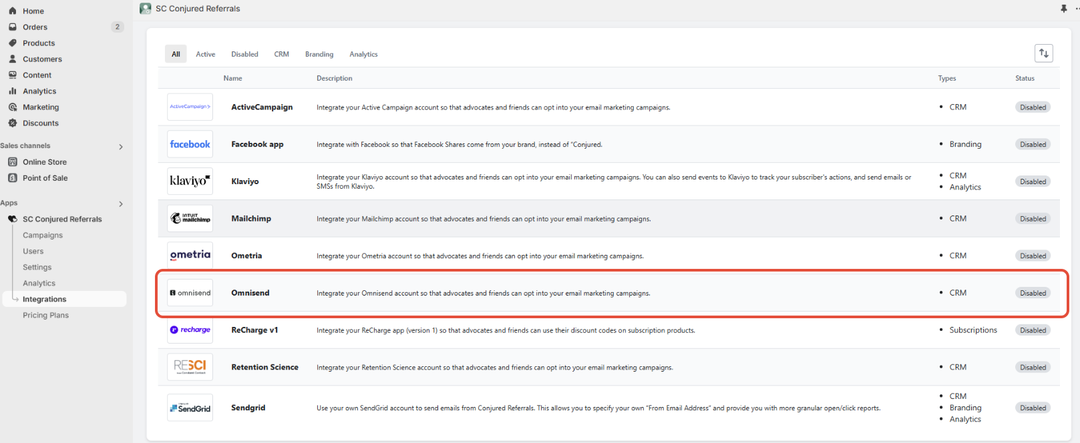1080x443 pixels.
Task: Click the Content icon in the sidebar
Action: [x=12, y=75]
